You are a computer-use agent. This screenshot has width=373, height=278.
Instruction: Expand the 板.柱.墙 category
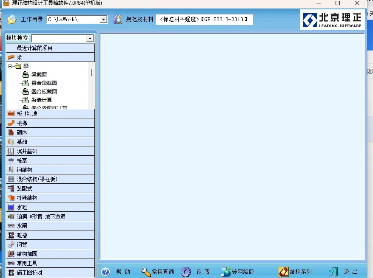51,114
